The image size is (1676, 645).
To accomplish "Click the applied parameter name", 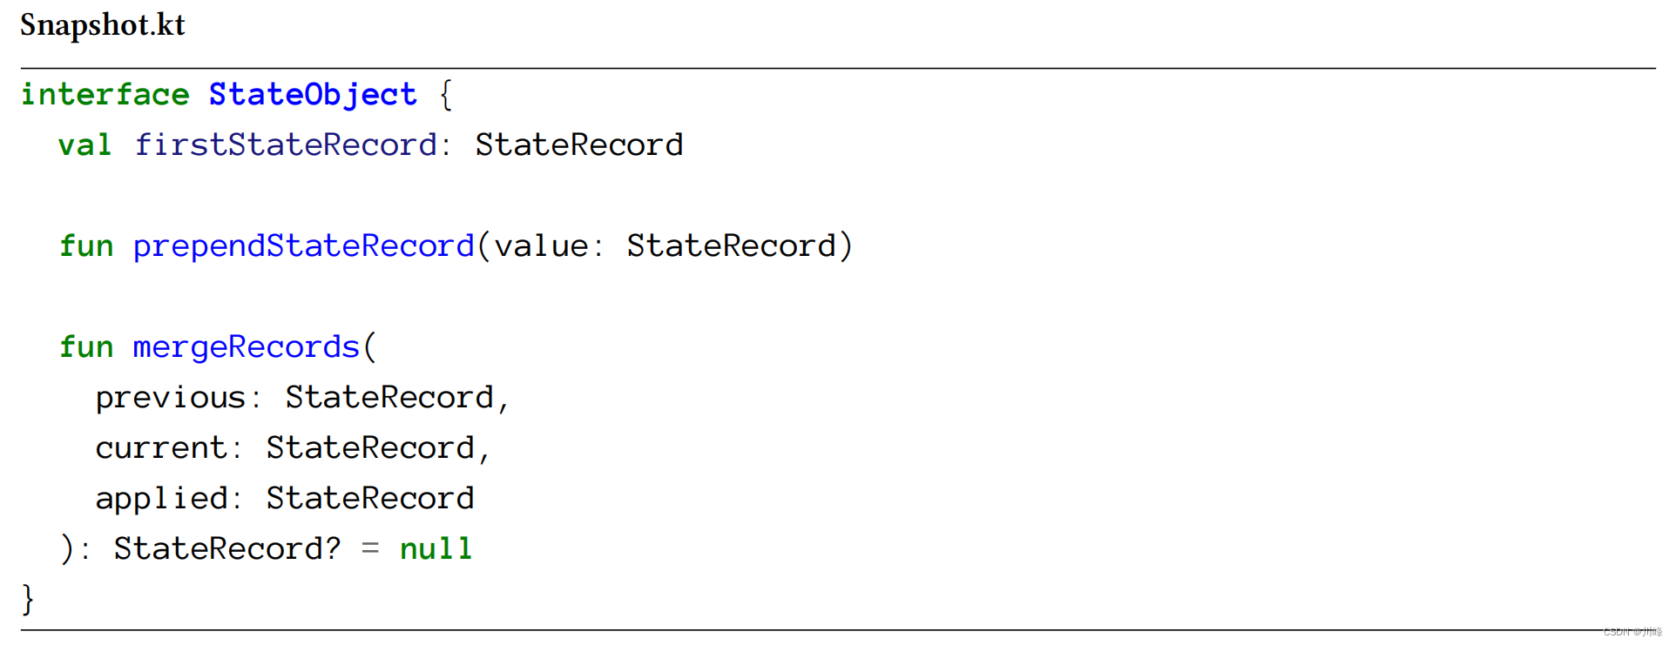I will [x=161, y=498].
